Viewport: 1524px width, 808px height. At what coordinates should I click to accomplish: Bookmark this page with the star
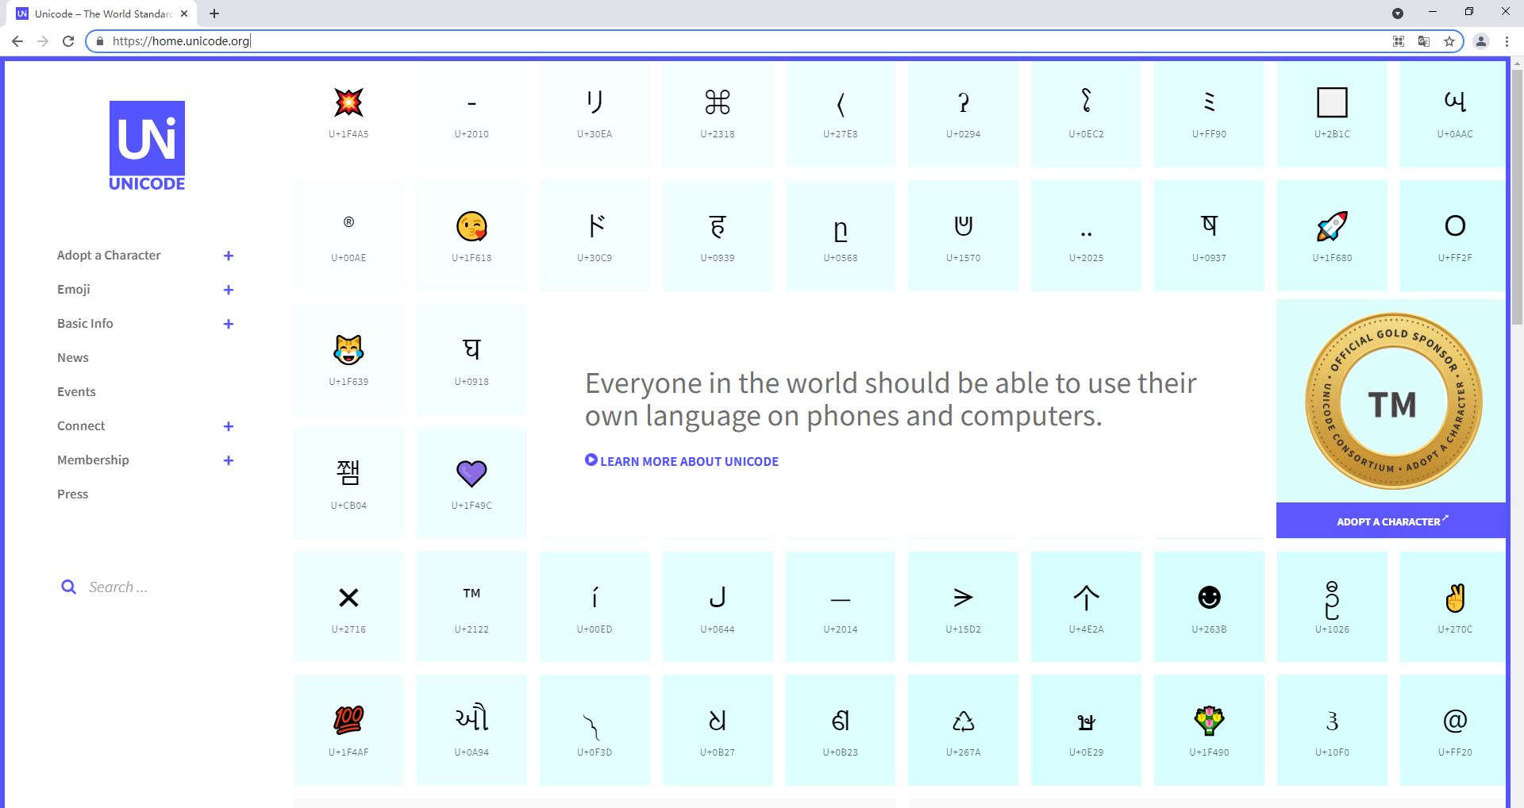click(1449, 41)
